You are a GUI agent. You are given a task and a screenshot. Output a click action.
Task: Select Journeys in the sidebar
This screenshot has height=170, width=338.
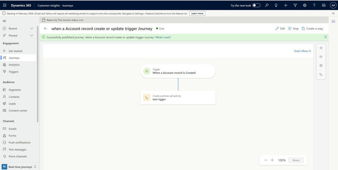pos(18,58)
